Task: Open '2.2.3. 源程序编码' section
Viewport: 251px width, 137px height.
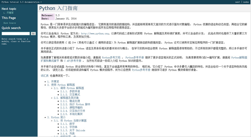Action: pos(72,108)
